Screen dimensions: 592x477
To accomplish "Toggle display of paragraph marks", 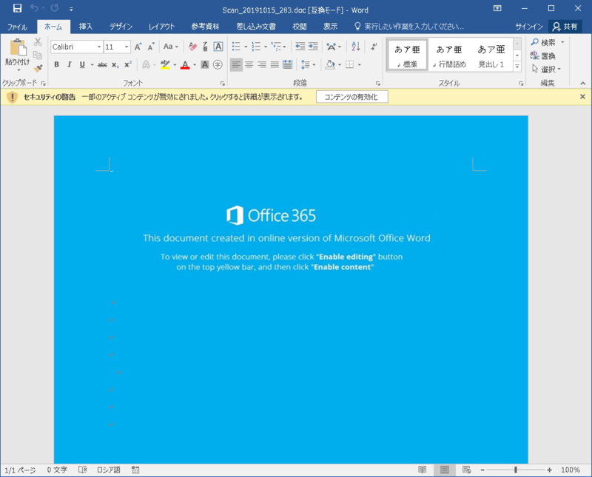I will coord(374,47).
